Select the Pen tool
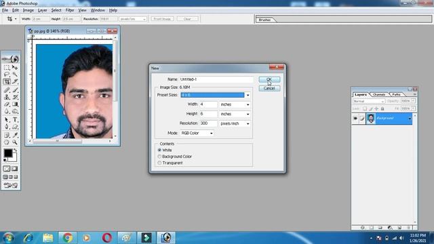 pyautogui.click(x=7, y=127)
